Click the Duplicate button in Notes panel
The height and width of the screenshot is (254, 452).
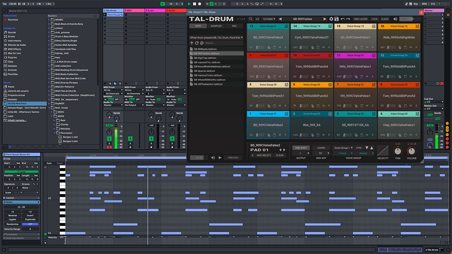[30, 219]
